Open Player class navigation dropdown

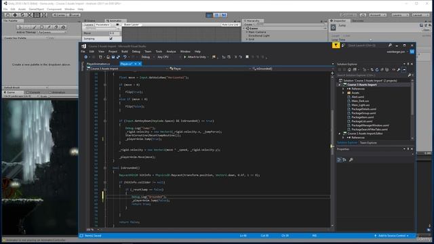coord(210,68)
